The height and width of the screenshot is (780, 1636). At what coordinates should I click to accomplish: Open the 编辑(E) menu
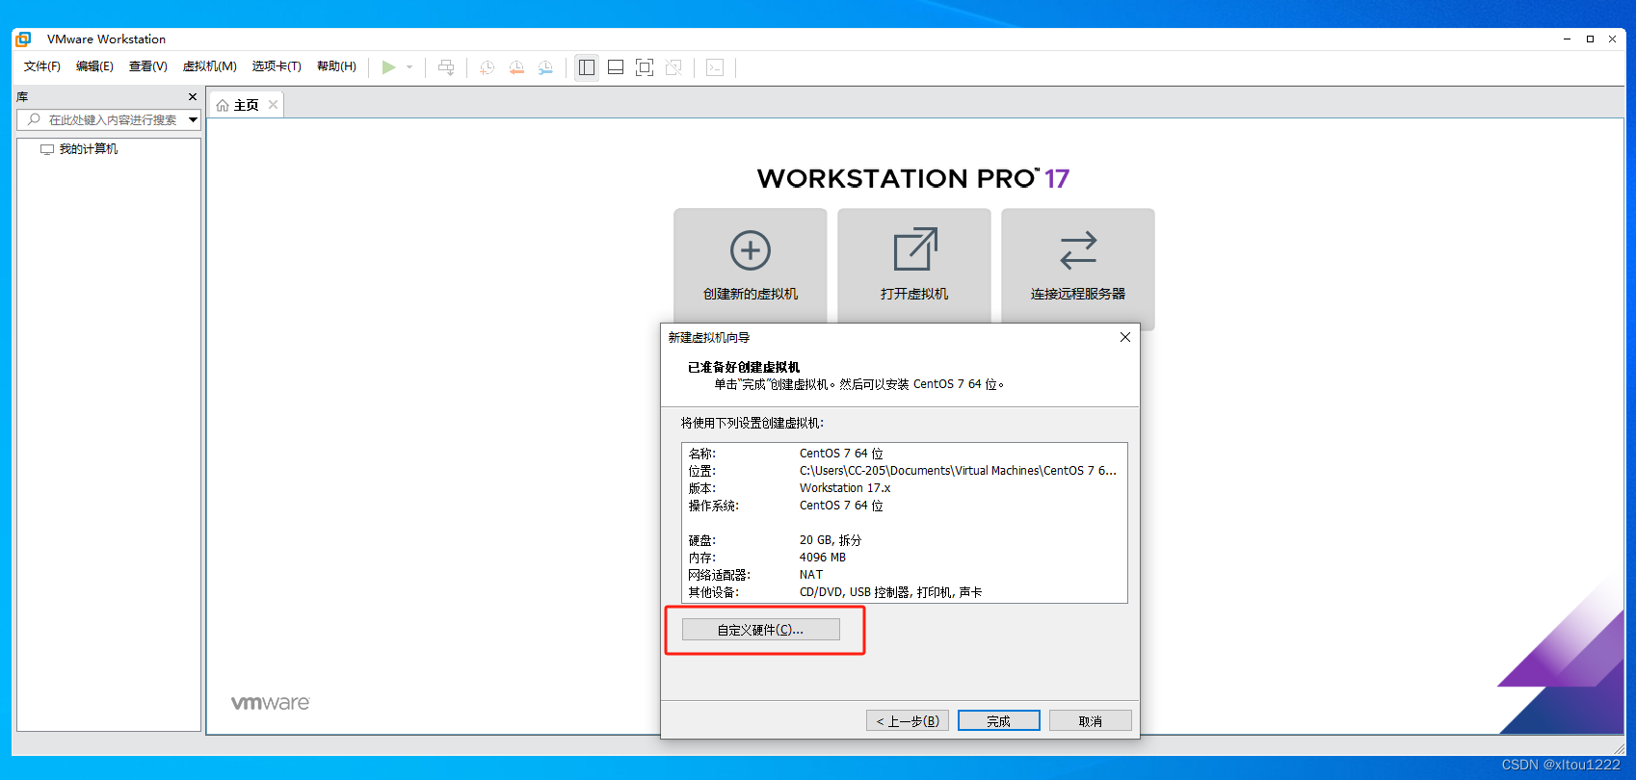94,66
